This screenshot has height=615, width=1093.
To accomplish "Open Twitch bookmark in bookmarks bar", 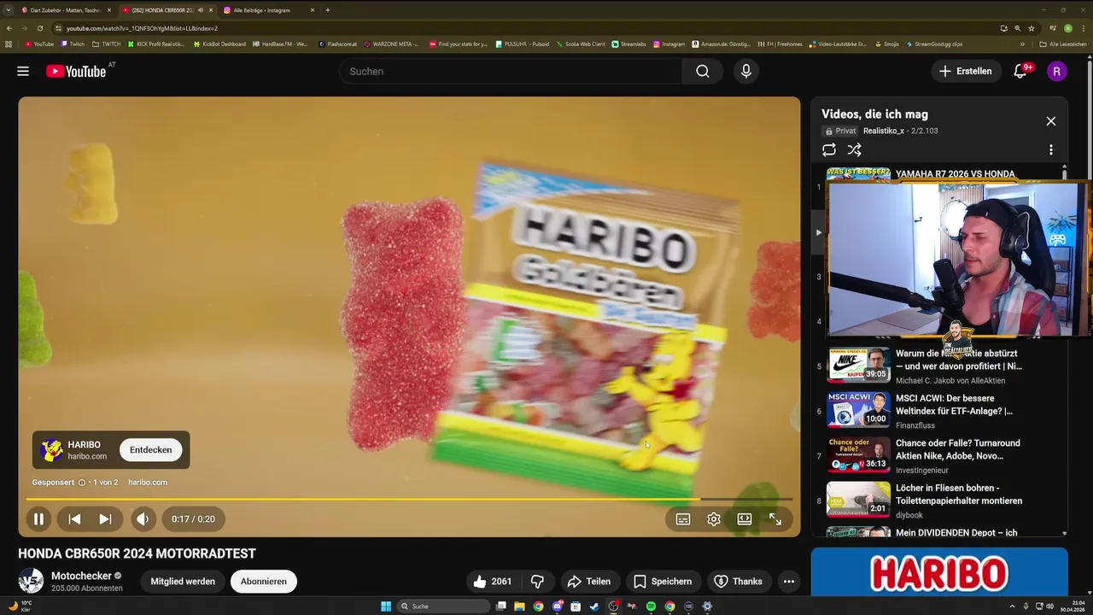I will (73, 44).
